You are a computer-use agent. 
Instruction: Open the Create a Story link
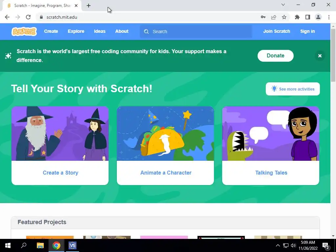click(60, 173)
